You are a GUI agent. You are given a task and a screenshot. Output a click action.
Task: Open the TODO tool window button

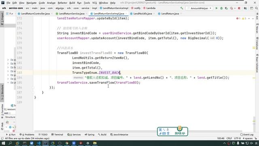pos(43,135)
